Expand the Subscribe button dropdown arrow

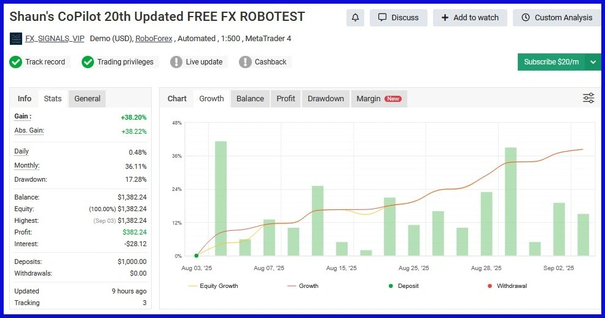pos(593,62)
